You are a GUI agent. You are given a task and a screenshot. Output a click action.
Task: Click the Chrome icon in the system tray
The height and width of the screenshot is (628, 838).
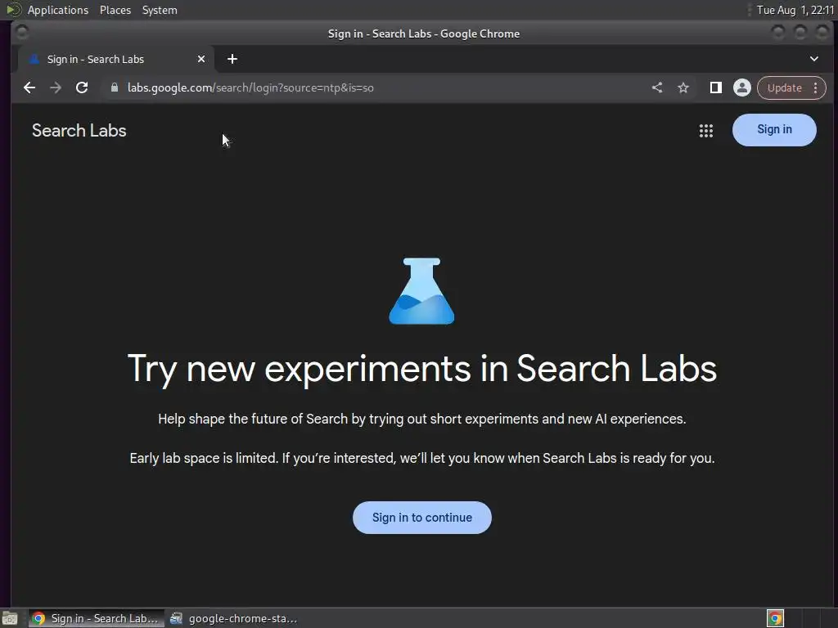click(776, 618)
